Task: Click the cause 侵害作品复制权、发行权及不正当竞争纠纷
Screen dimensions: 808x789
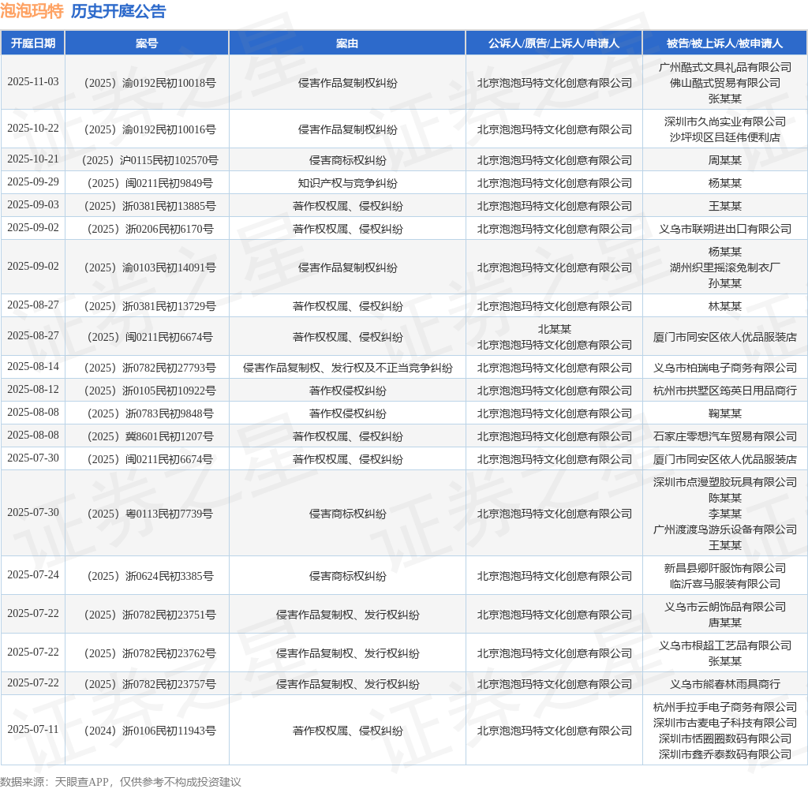Action: [x=347, y=368]
